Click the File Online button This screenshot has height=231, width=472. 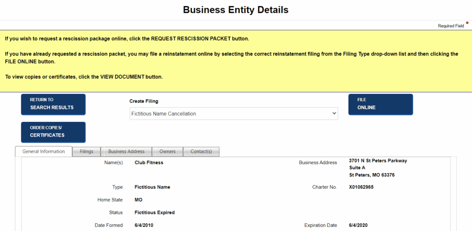pos(380,104)
